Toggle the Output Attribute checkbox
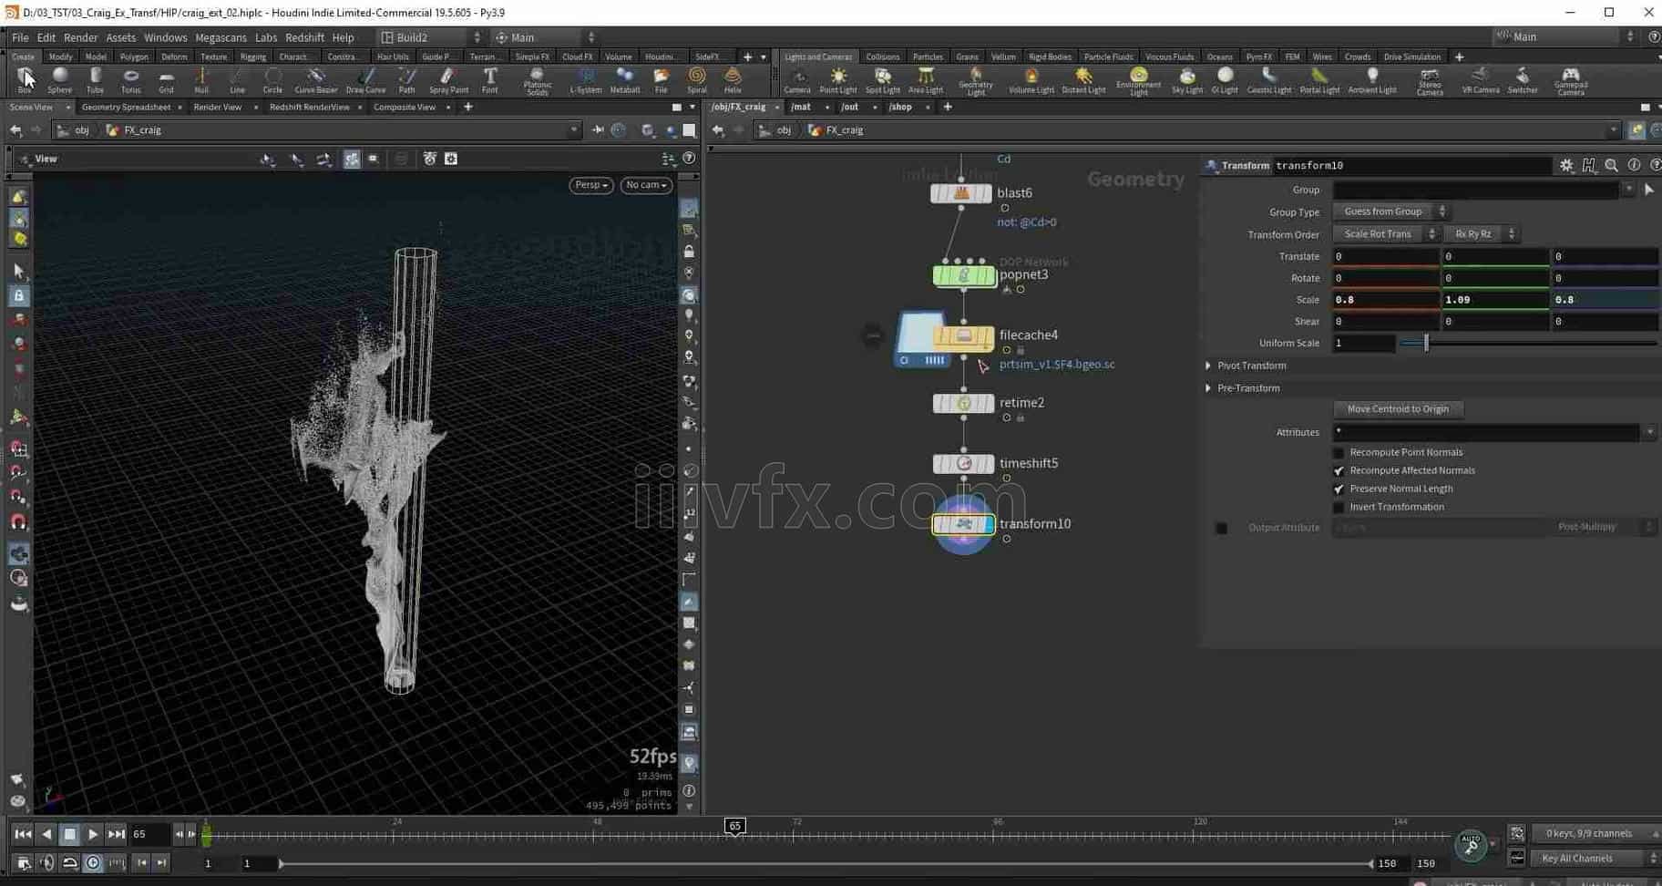Image resolution: width=1662 pixels, height=886 pixels. point(1222,529)
